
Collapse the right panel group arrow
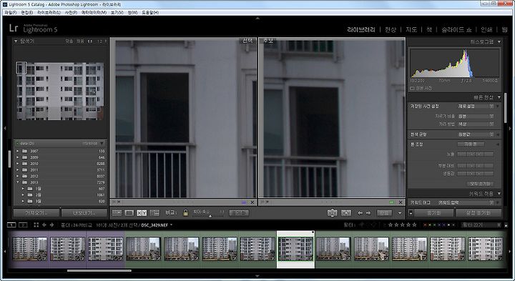[x=510, y=128]
